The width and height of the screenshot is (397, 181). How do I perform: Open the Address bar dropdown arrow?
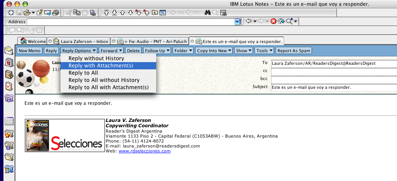pos(237,22)
